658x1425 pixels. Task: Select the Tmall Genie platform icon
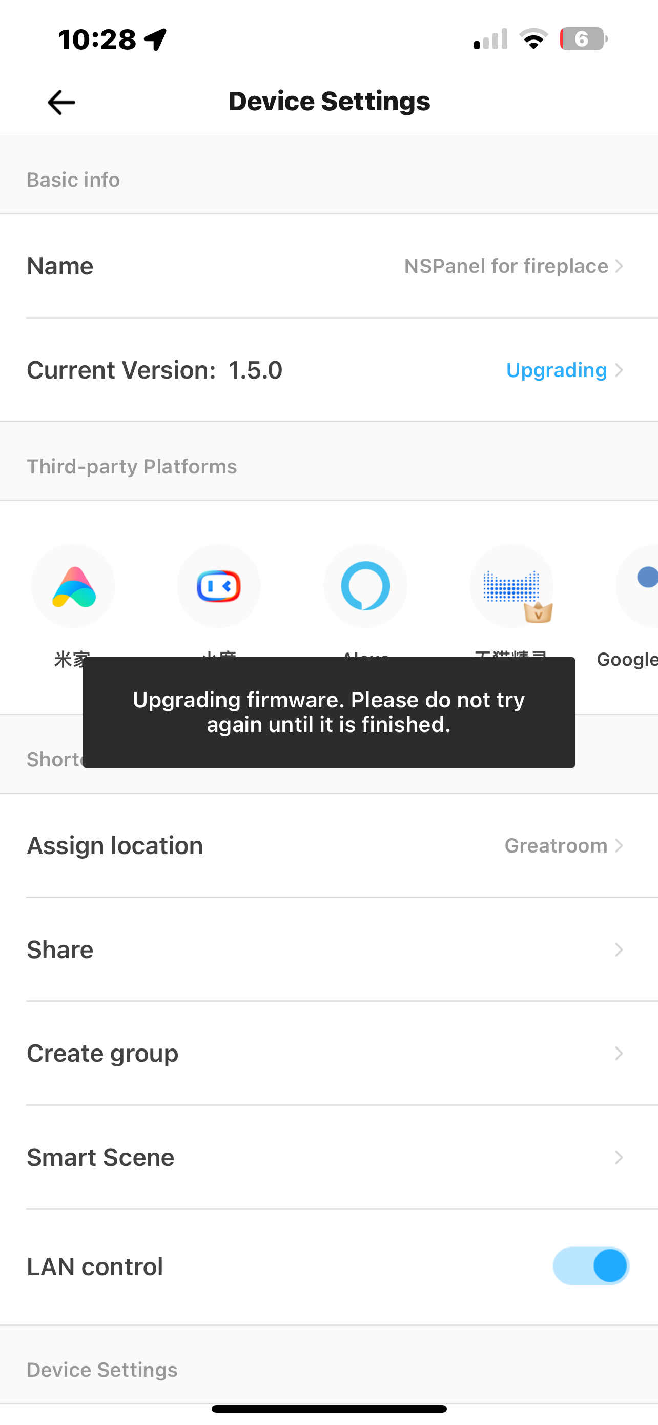511,586
